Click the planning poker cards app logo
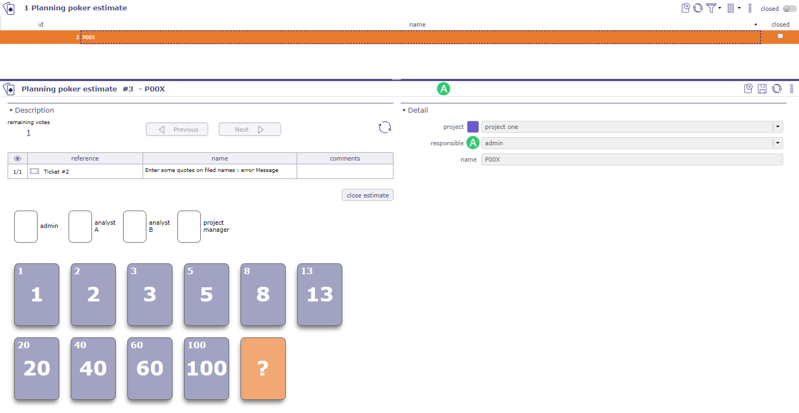This screenshot has height=413, width=799. 9,8
